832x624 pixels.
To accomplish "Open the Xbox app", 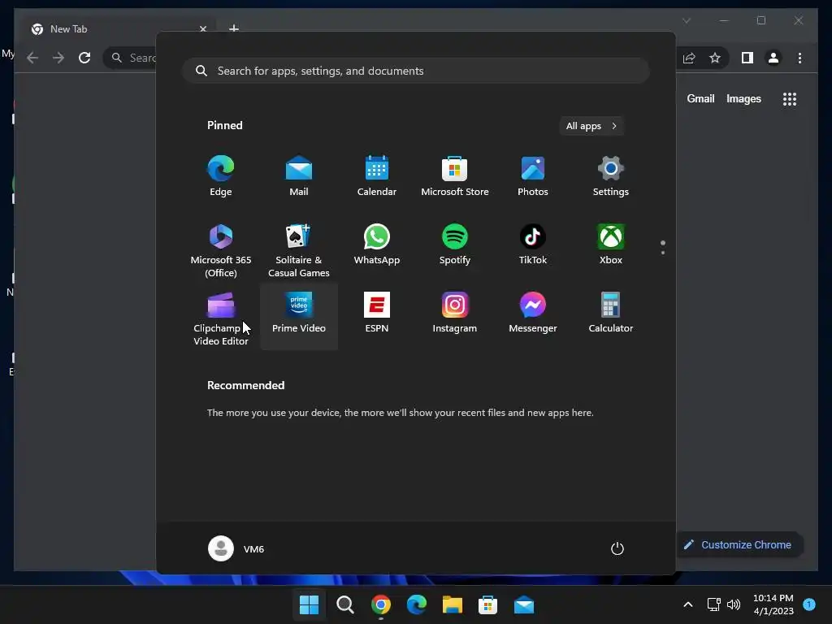I will tap(611, 245).
